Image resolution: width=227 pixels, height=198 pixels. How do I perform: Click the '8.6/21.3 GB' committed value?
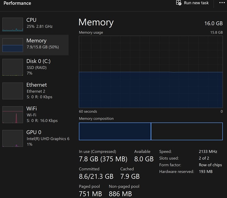point(96,176)
